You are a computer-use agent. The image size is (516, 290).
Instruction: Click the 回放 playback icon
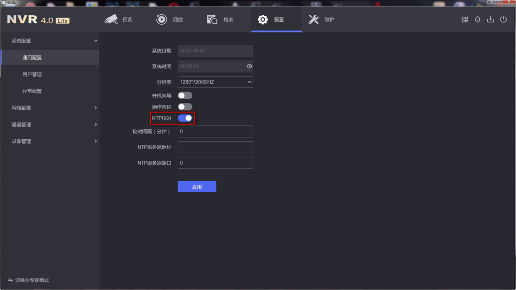(162, 20)
